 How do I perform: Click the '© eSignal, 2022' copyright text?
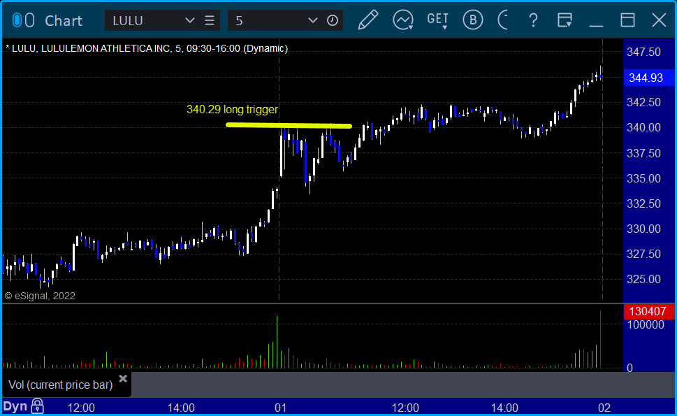[x=40, y=296]
